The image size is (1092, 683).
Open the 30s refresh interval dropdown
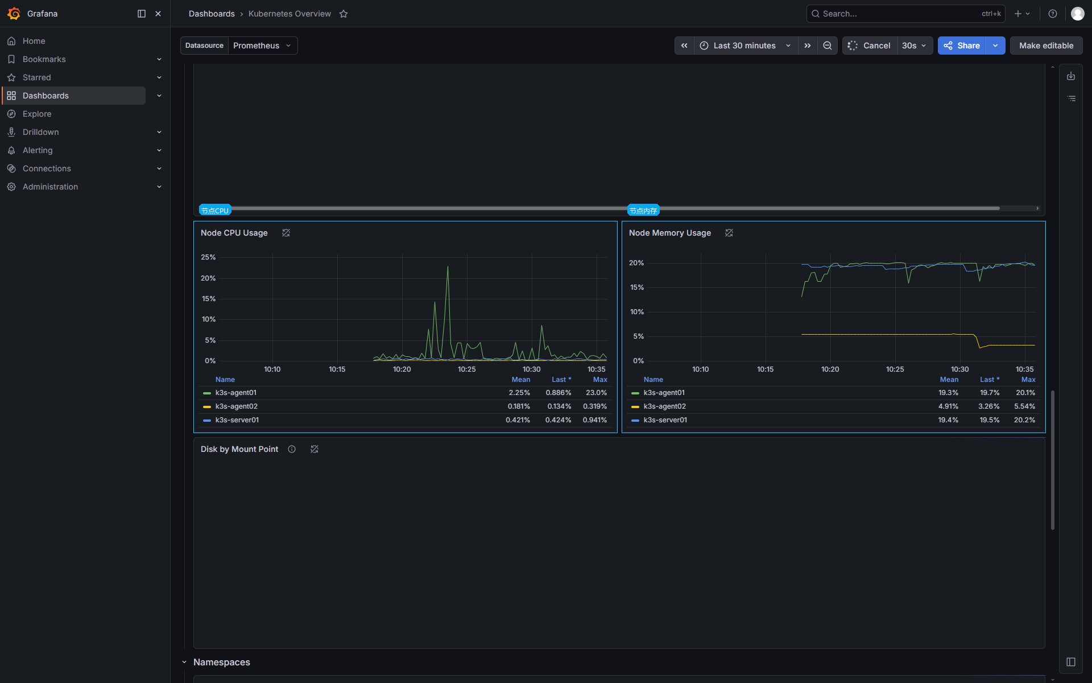915,46
